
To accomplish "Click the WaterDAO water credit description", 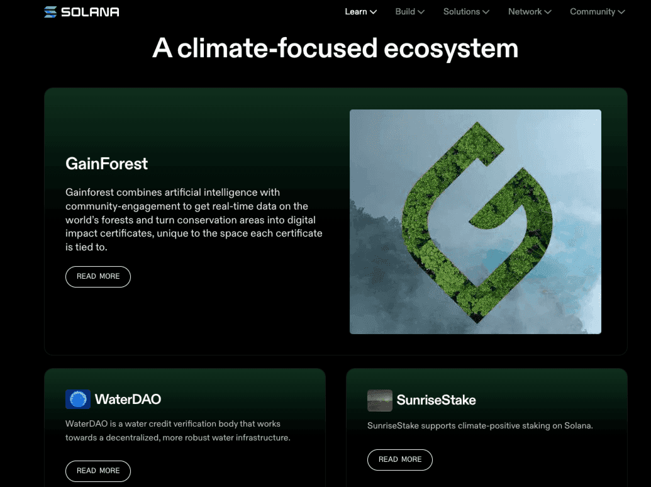I will pyautogui.click(x=178, y=430).
